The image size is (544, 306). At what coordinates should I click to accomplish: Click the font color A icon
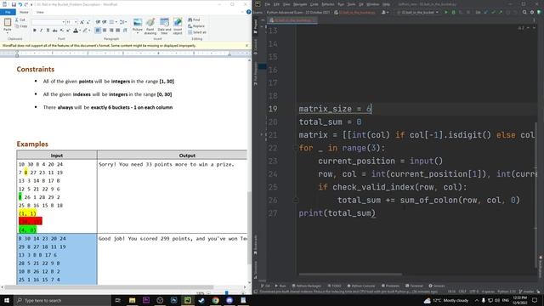point(76,31)
